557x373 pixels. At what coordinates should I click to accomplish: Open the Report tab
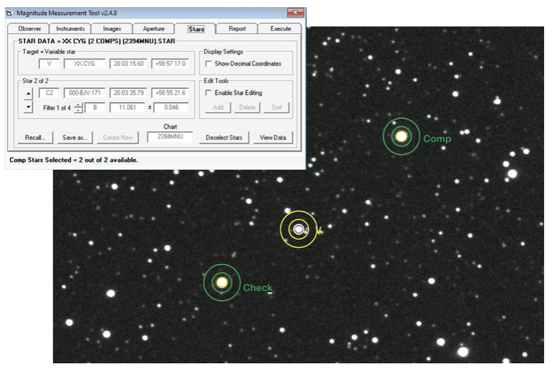pos(237,29)
